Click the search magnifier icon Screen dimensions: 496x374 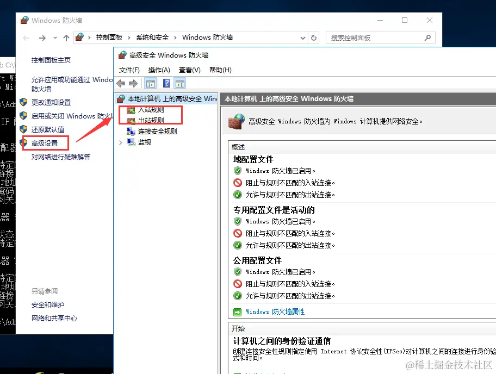click(427, 38)
